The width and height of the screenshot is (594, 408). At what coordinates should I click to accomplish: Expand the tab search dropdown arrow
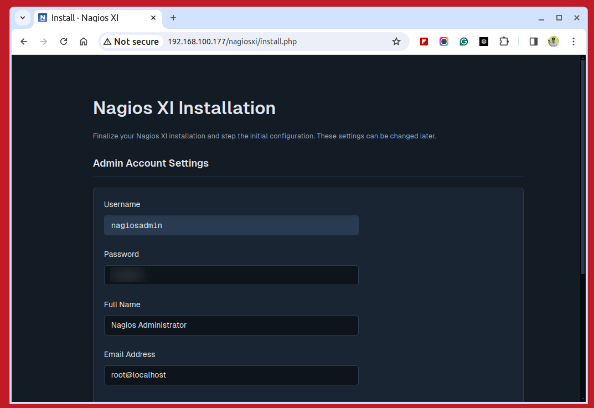coord(23,18)
